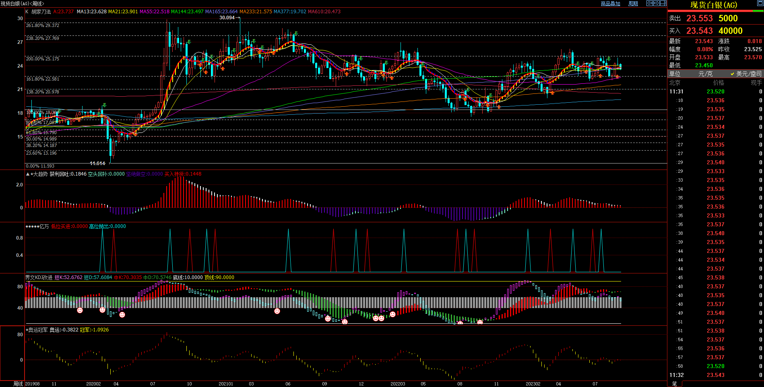
Task: Click the 卖出 sell price 23.553
Action: coord(699,19)
